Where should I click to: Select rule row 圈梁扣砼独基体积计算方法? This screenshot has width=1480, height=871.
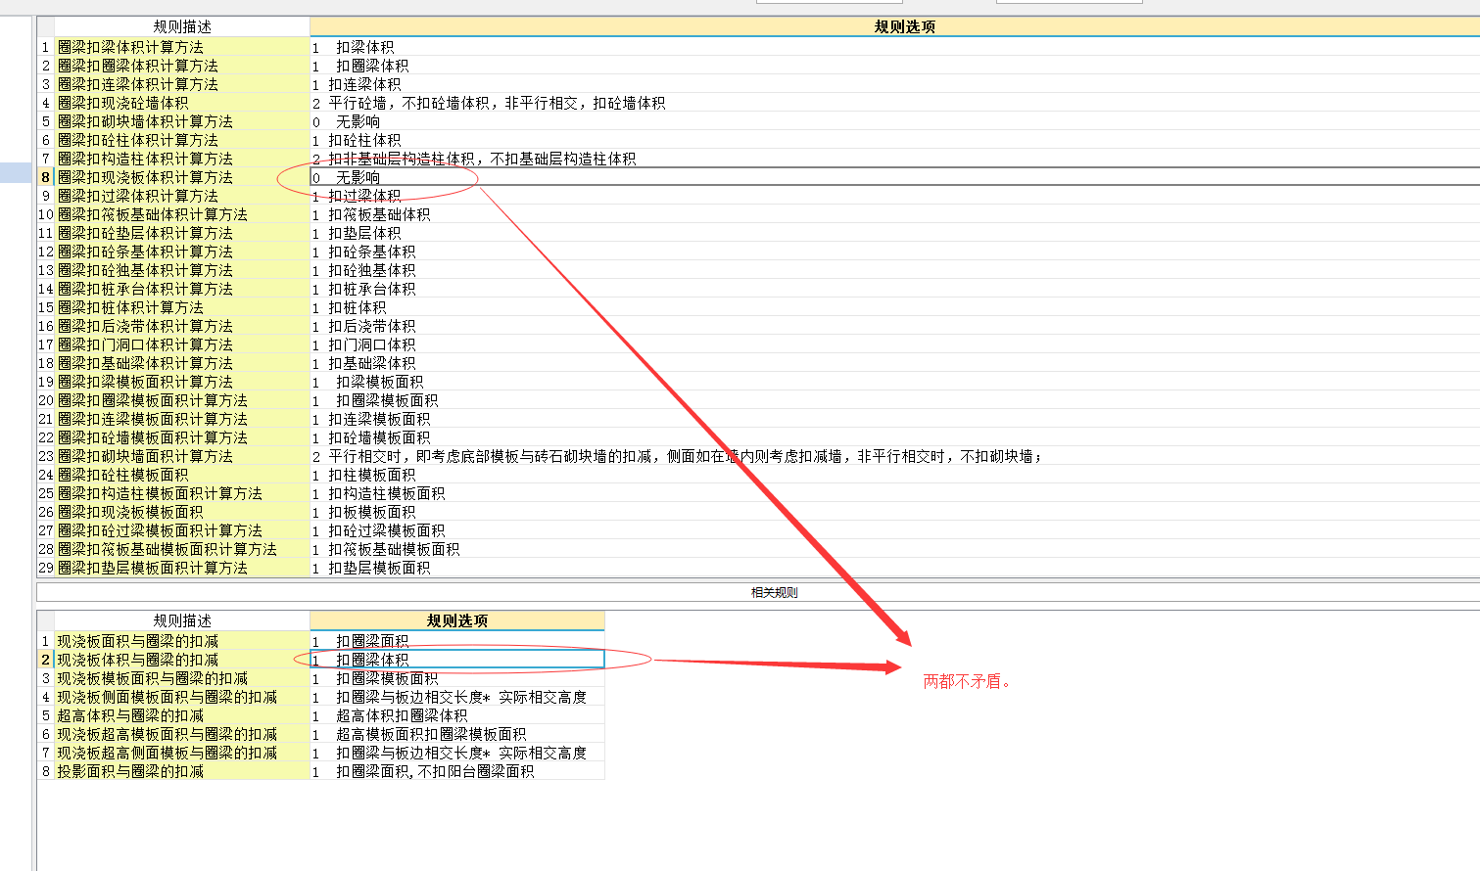click(x=182, y=270)
